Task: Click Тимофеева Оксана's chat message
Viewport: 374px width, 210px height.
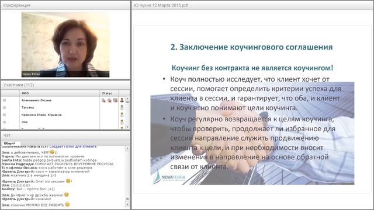Action: pos(47,167)
